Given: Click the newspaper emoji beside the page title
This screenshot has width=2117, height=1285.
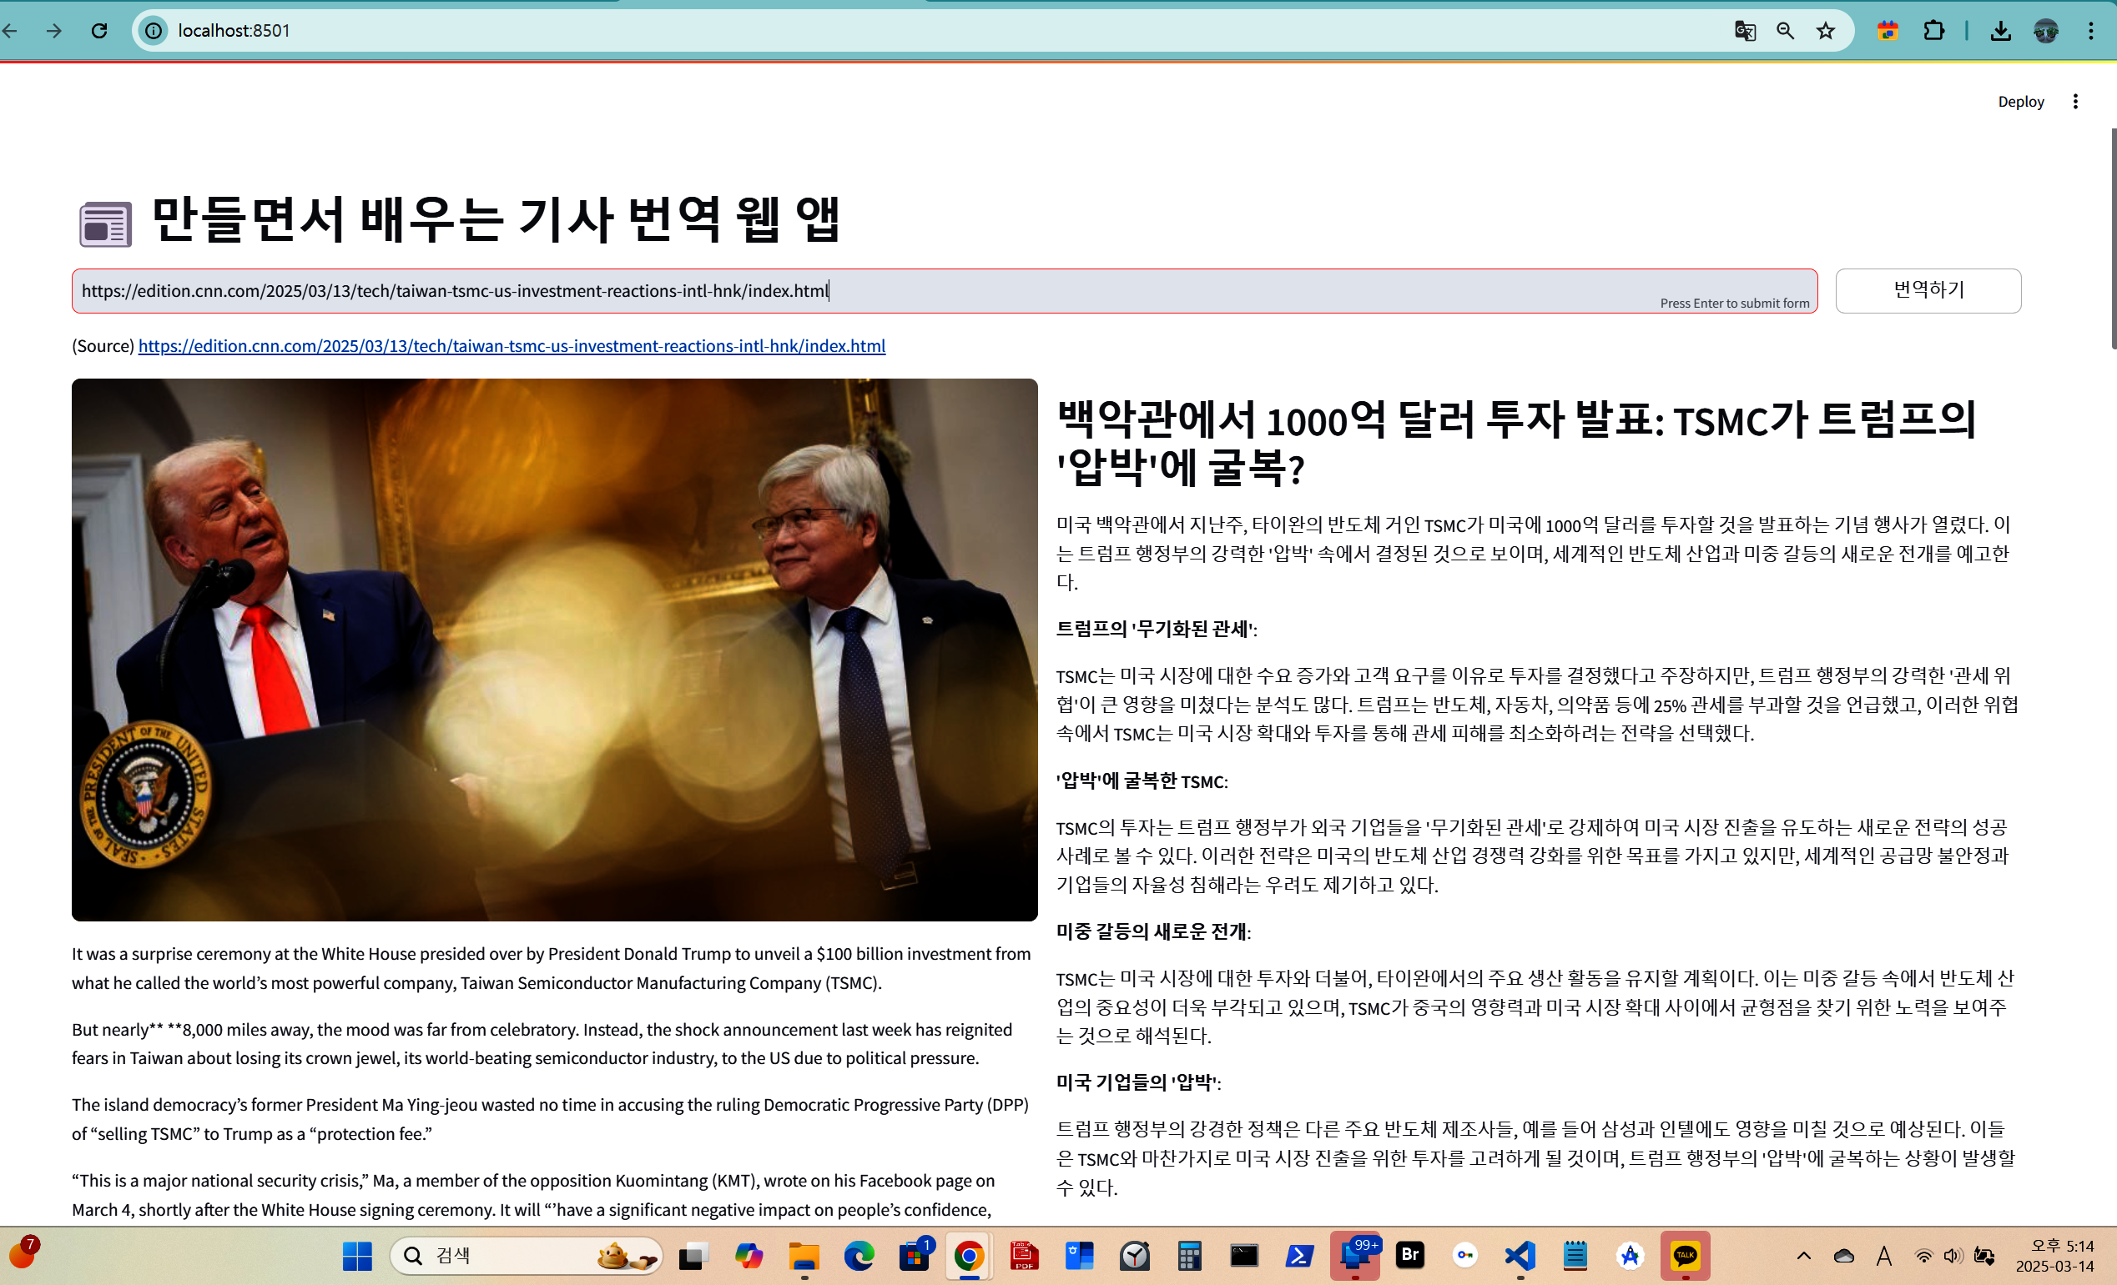Looking at the screenshot, I should tap(106, 223).
